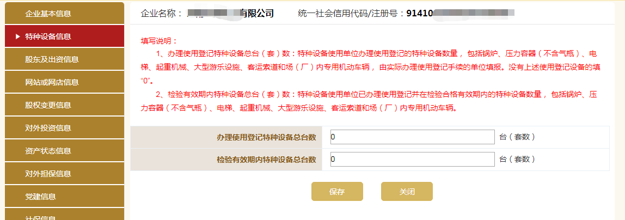The height and width of the screenshot is (220, 625).
Task: Click the 检验有效期内特种设备总台数 input box
Action: coord(412,160)
